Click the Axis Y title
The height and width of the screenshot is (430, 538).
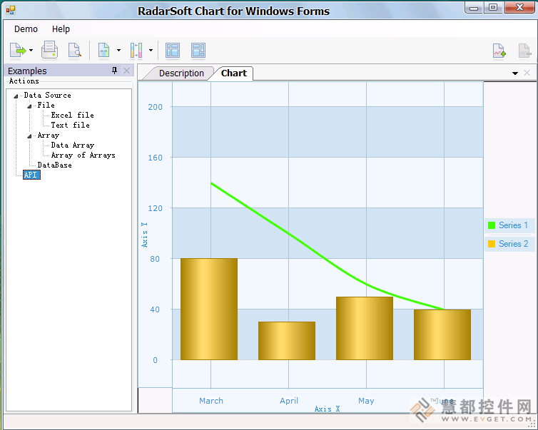pyautogui.click(x=144, y=235)
